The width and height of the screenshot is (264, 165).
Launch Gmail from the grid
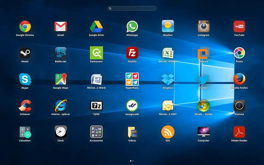pyautogui.click(x=61, y=27)
